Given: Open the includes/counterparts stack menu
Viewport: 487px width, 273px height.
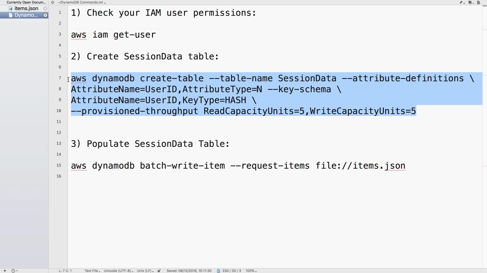Looking at the screenshot, I should [471, 3].
